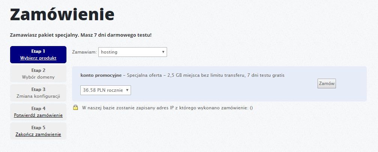Expand the "36.58 PLN rocznie" price dropdown
378x152 pixels.
click(105, 90)
